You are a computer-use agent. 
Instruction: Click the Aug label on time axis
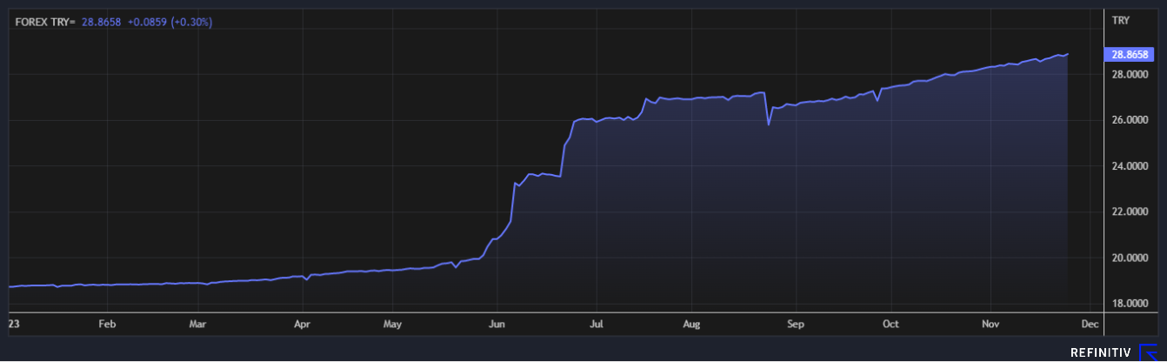click(x=691, y=324)
